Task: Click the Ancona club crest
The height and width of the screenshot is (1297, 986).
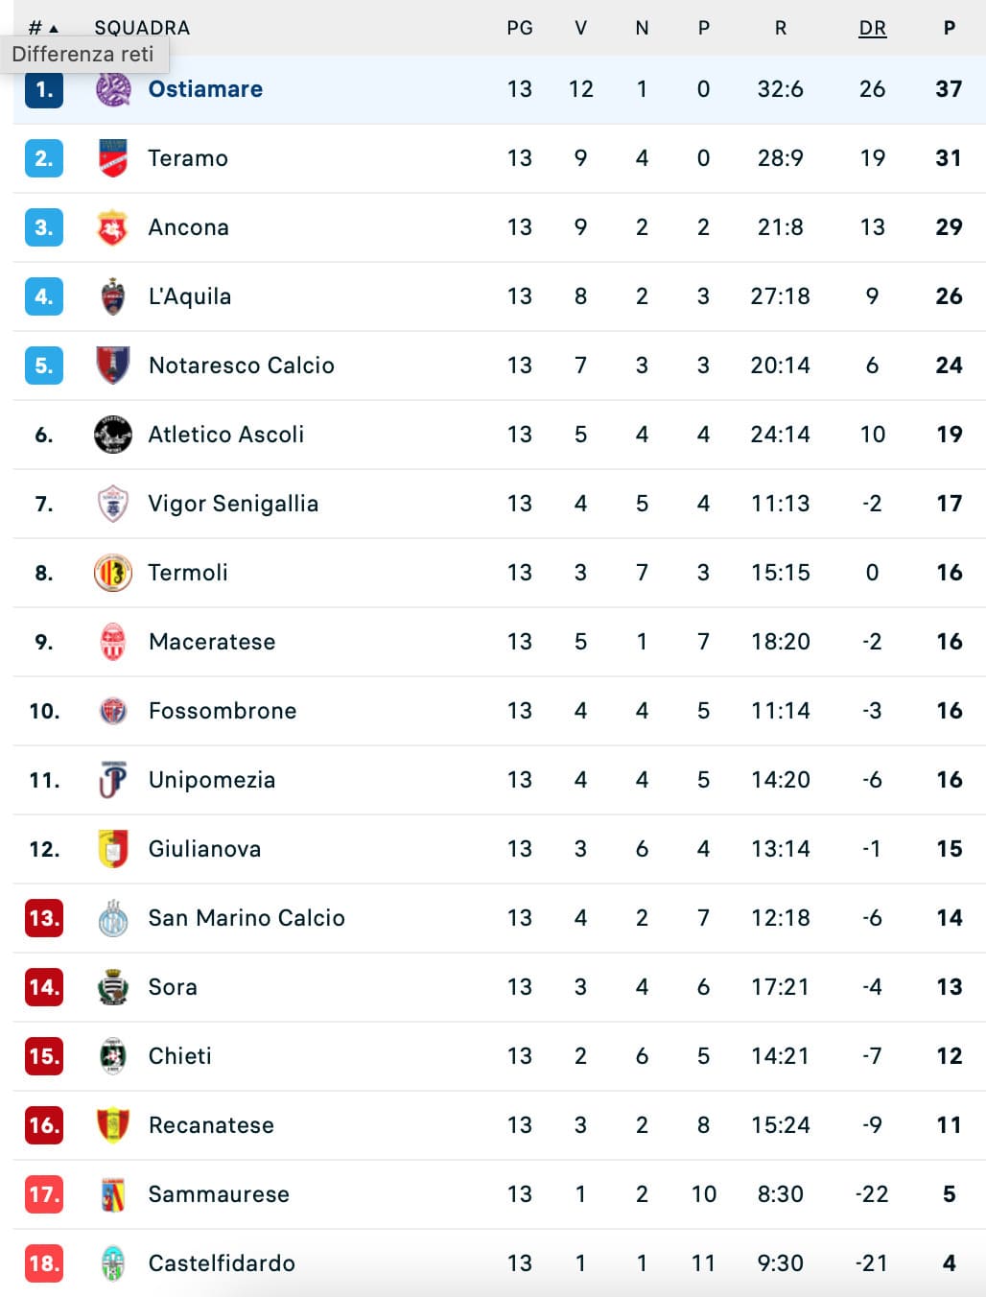Action: click(x=112, y=227)
